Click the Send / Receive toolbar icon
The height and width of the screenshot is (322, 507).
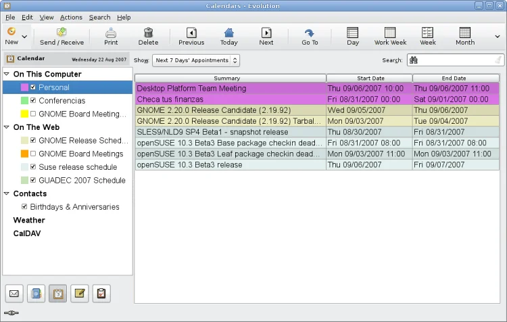point(62,32)
